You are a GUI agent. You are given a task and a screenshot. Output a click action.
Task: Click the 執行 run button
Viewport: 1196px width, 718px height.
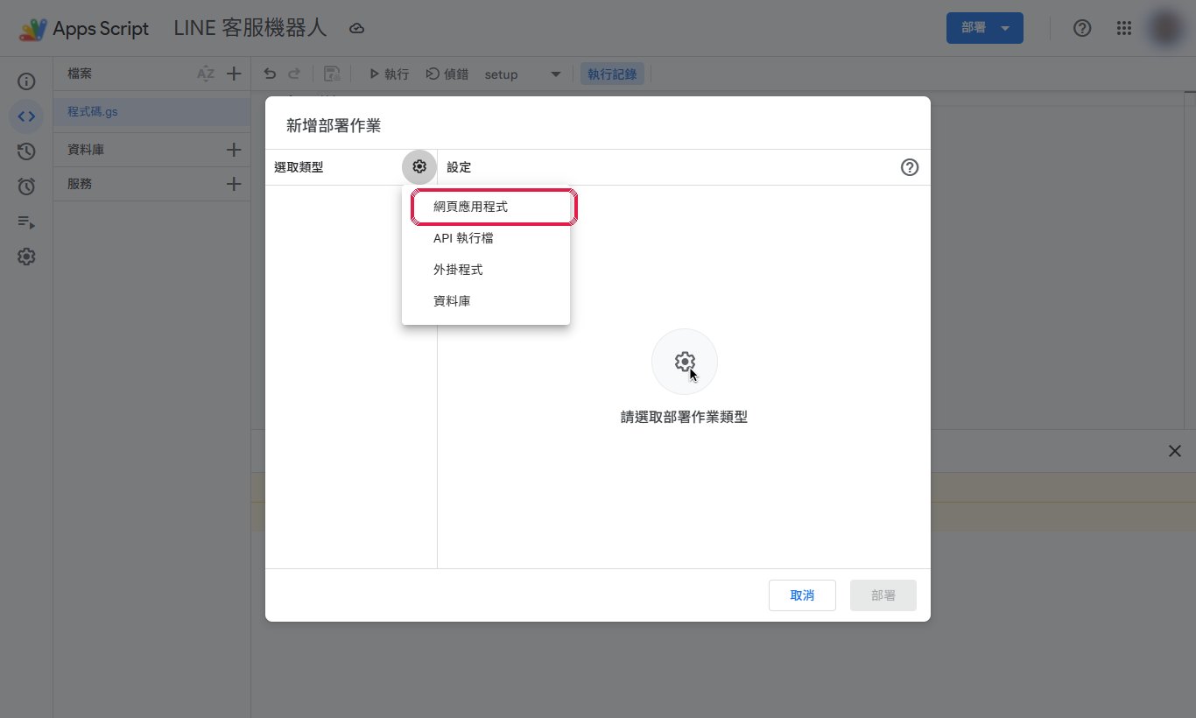[389, 74]
